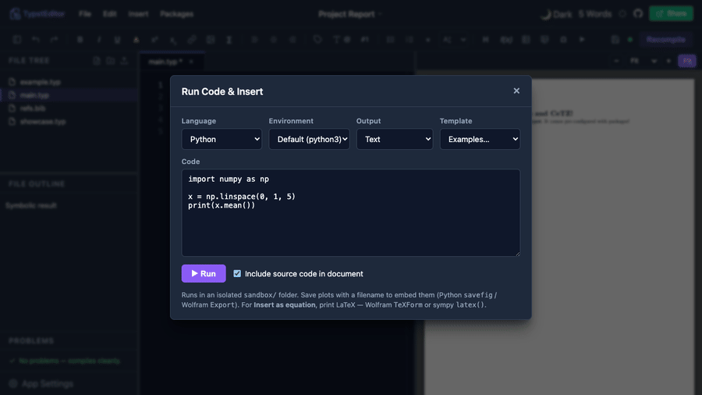
Task: Click the New Folder icon in File Tree header
Action: [x=111, y=60]
